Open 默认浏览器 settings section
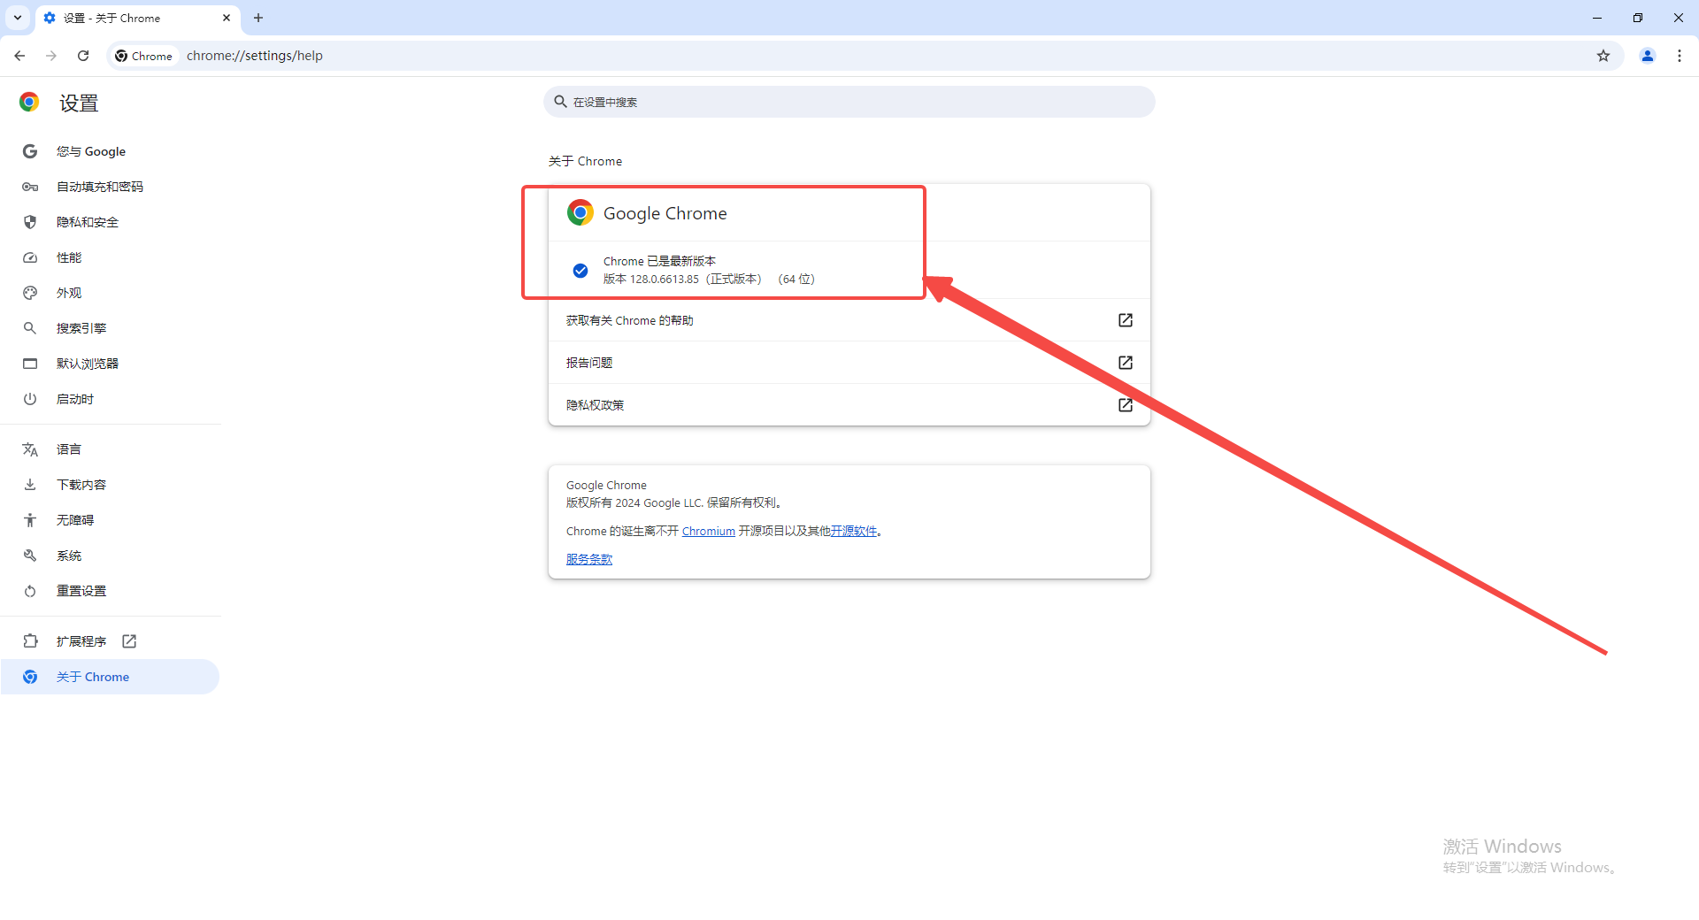Screen dimensions: 1699x920 (x=111, y=364)
